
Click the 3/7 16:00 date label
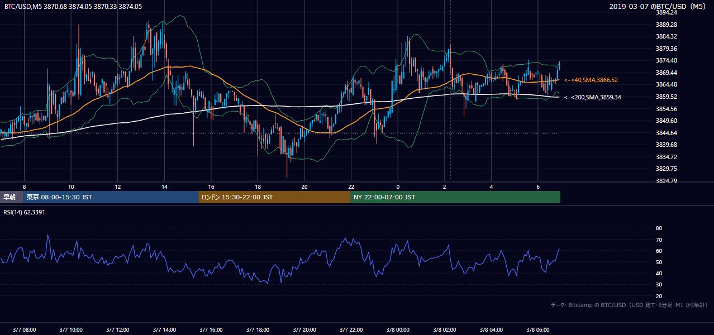click(x=211, y=330)
